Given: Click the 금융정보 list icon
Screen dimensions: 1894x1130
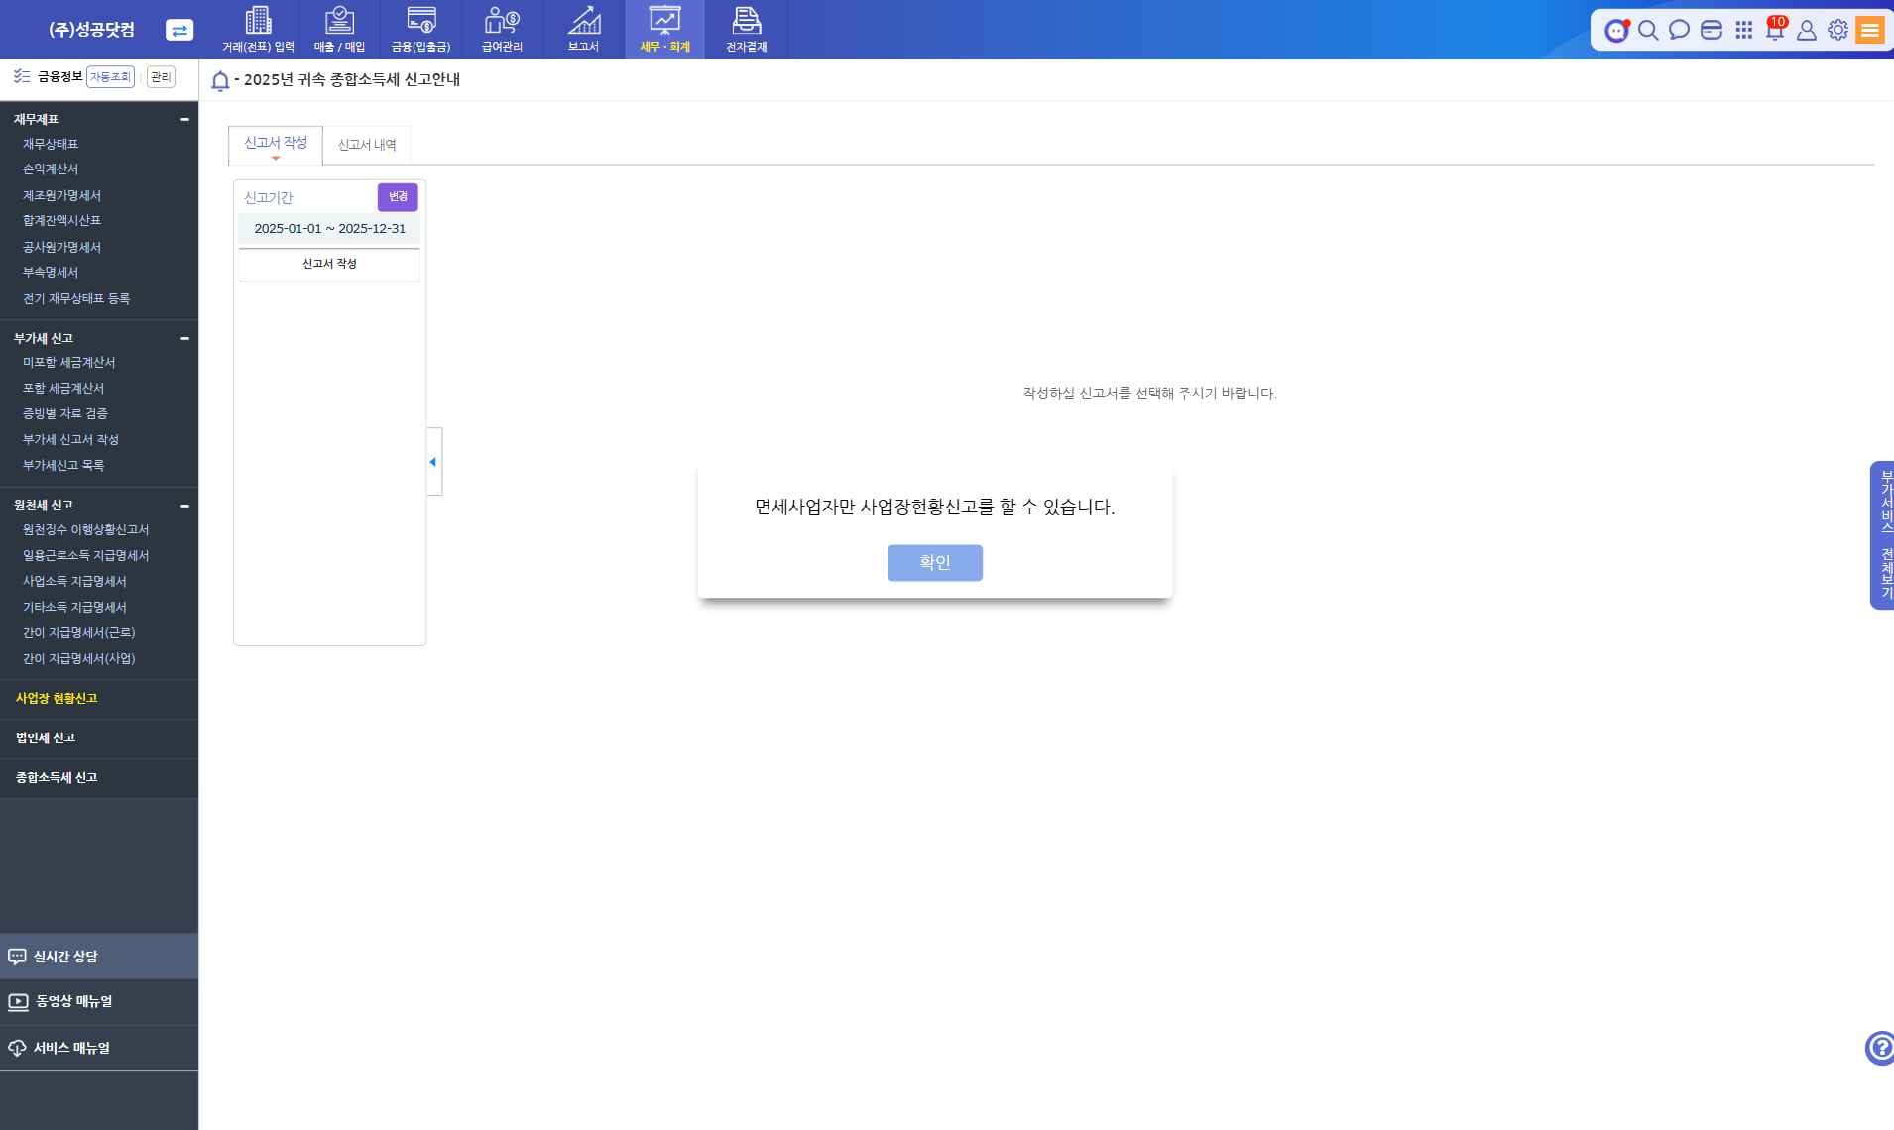Looking at the screenshot, I should tap(22, 76).
